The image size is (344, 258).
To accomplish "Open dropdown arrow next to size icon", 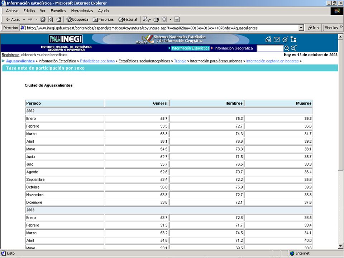I will (x=170, y=19).
